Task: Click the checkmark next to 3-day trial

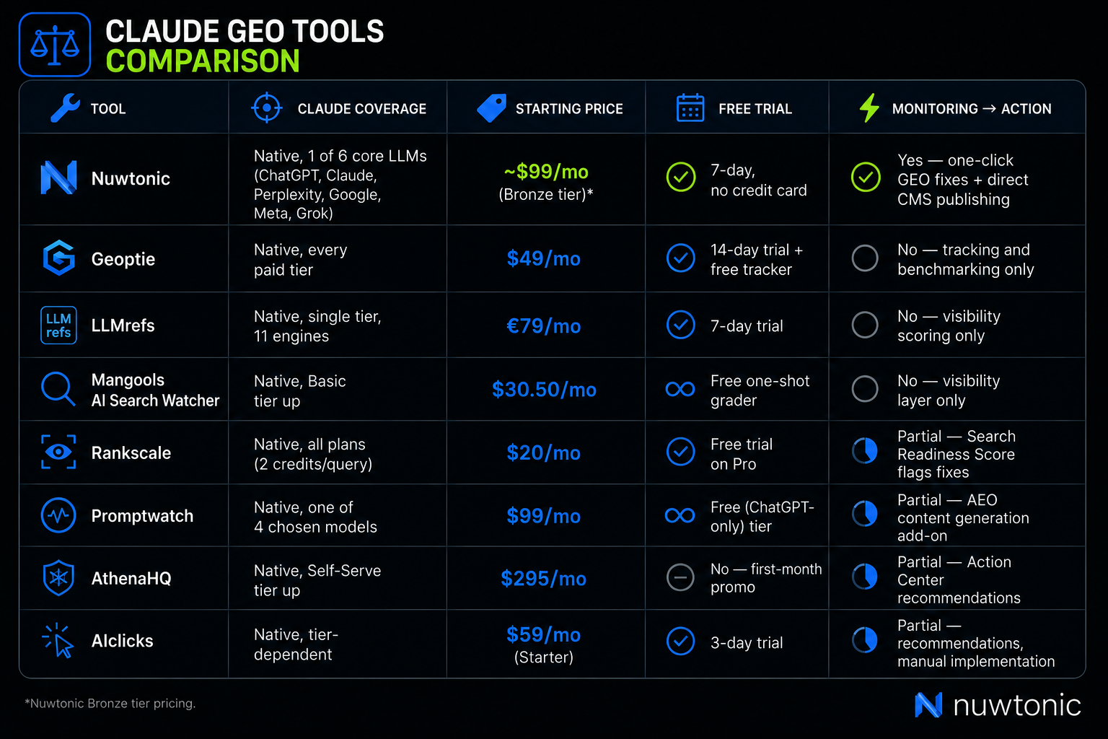Action: [680, 642]
